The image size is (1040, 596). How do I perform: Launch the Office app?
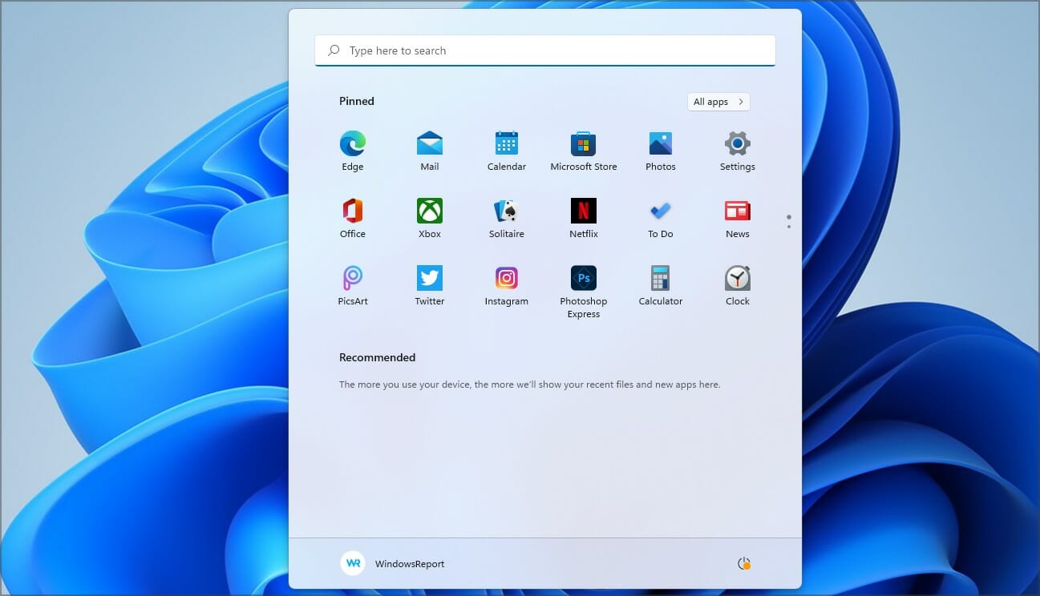tap(353, 219)
